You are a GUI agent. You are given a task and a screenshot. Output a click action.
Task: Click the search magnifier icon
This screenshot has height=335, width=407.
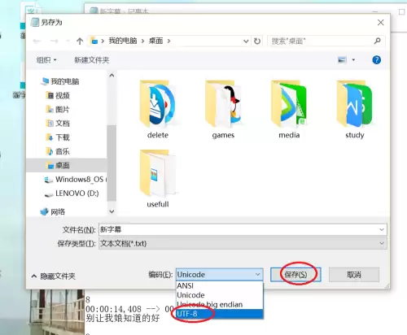[377, 41]
